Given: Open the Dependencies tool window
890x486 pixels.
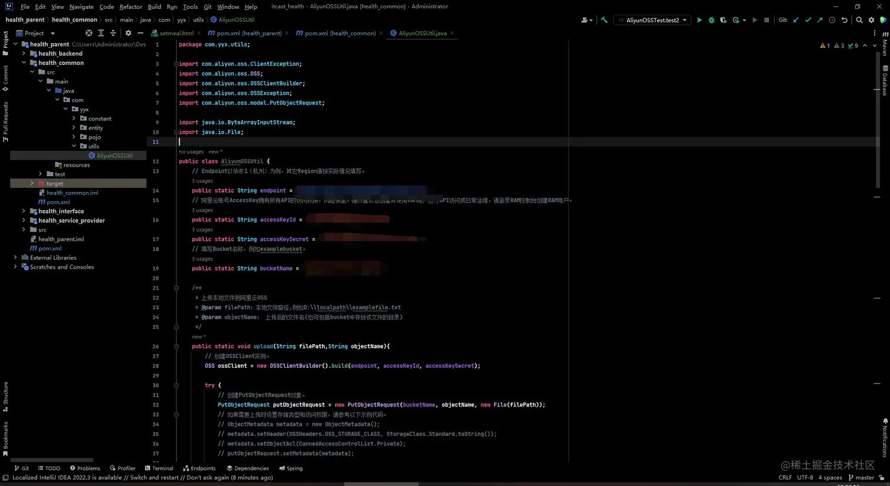Looking at the screenshot, I should pos(248,468).
